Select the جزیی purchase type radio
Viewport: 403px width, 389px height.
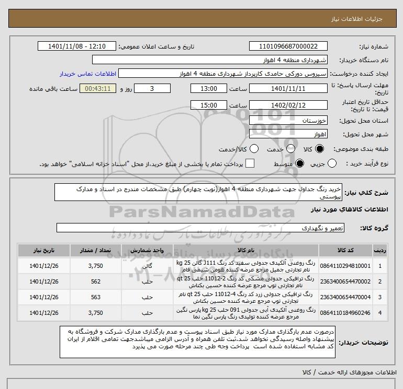[332, 163]
